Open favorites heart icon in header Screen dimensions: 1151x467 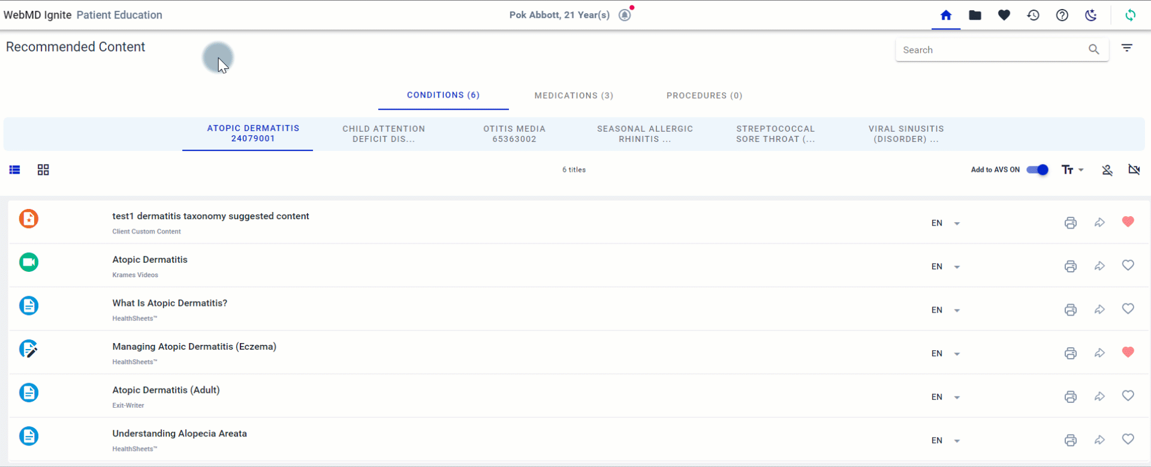[x=1004, y=16]
